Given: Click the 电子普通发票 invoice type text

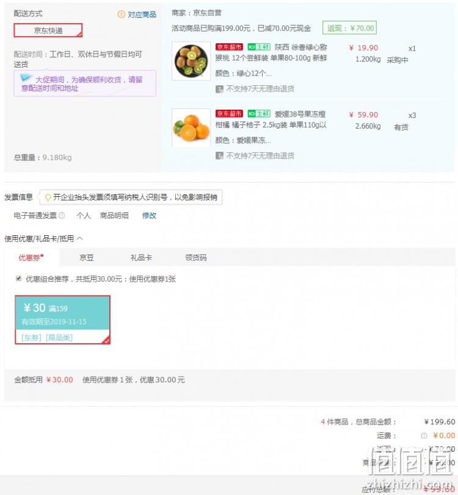Looking at the screenshot, I should (x=35, y=216).
